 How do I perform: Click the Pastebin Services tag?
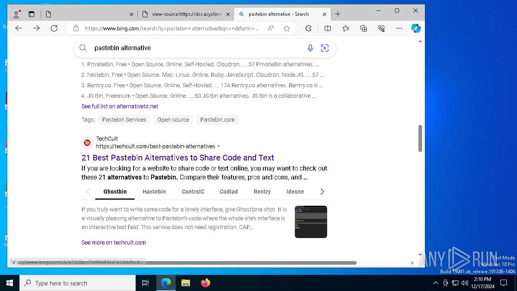pos(124,120)
